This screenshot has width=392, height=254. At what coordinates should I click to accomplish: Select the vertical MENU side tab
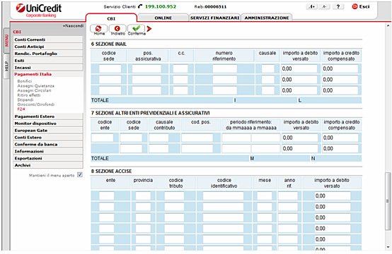(x=6, y=40)
